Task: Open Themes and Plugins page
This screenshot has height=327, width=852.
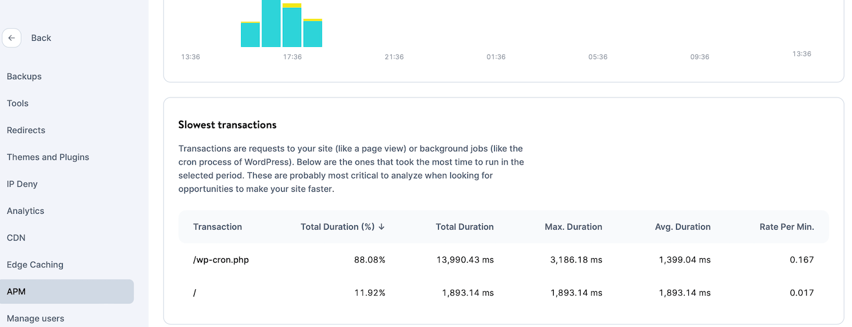Action: [48, 157]
